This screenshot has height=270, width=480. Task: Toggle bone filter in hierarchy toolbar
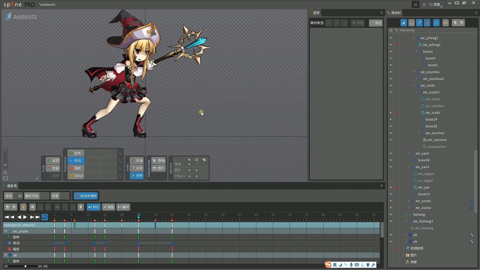[x=403, y=23]
